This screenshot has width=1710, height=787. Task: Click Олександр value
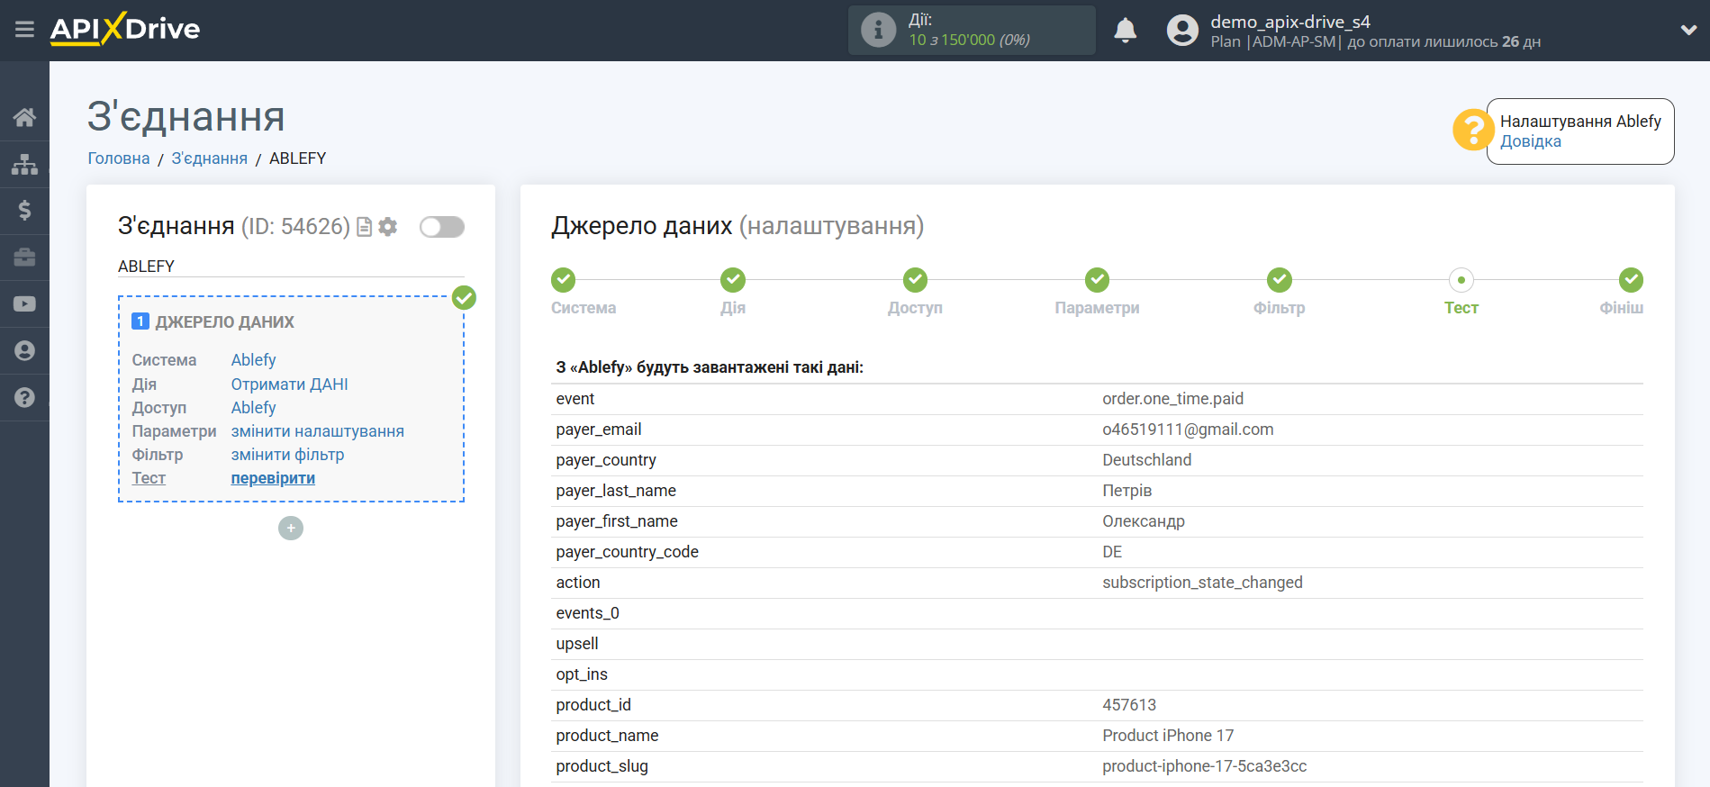click(x=1144, y=521)
